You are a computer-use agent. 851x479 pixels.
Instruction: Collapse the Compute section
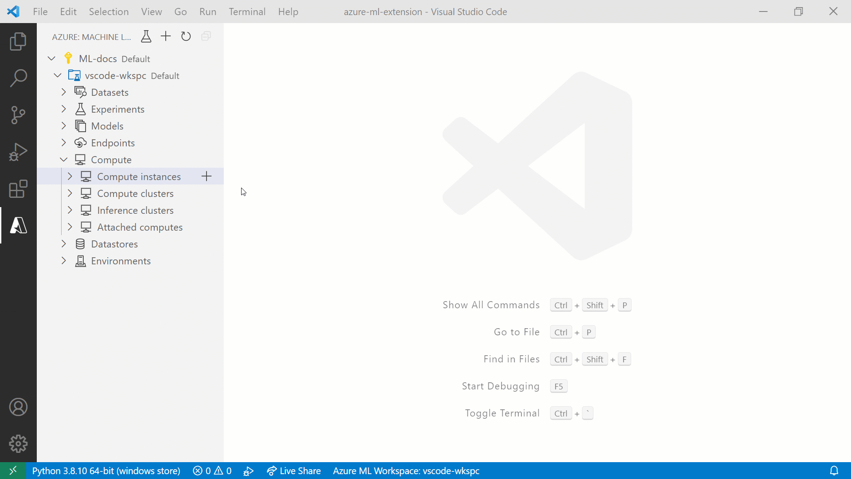tap(63, 159)
